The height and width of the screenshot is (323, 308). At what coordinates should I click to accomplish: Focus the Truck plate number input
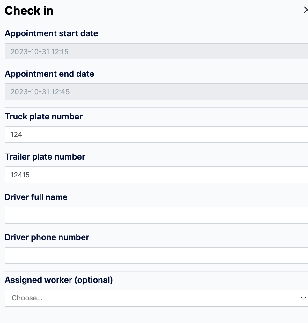156,135
